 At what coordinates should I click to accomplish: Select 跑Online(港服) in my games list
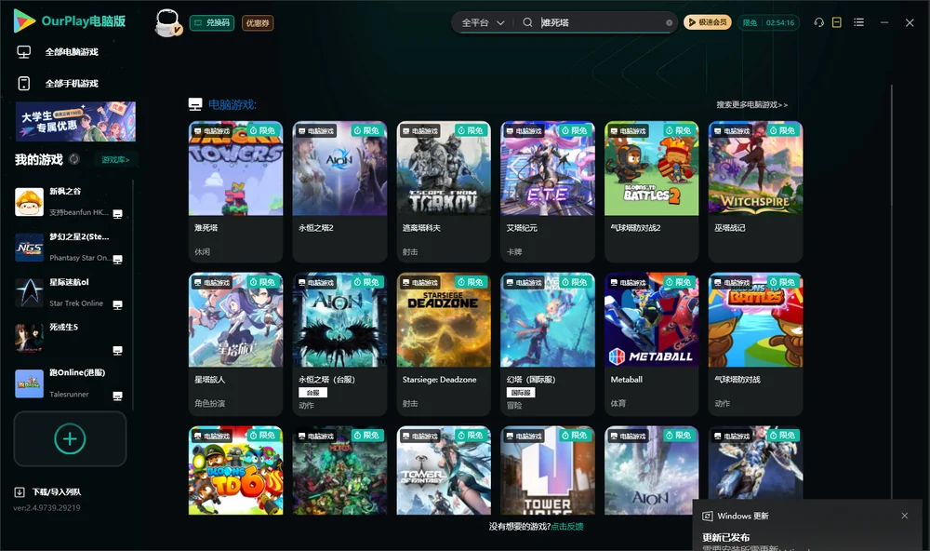(x=69, y=383)
